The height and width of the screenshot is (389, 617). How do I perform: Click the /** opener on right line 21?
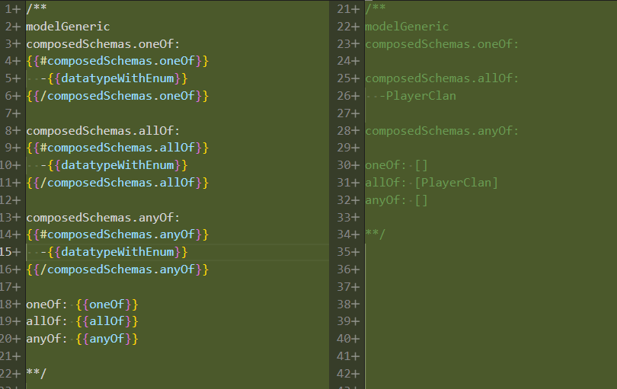point(375,8)
